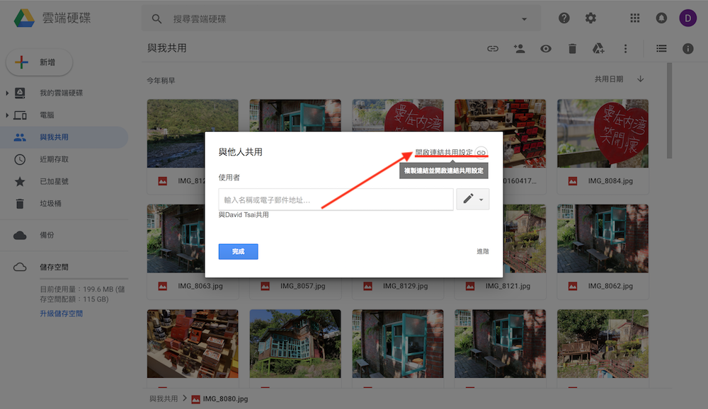Select the share with people icon
This screenshot has width=708, height=409.
[x=519, y=48]
